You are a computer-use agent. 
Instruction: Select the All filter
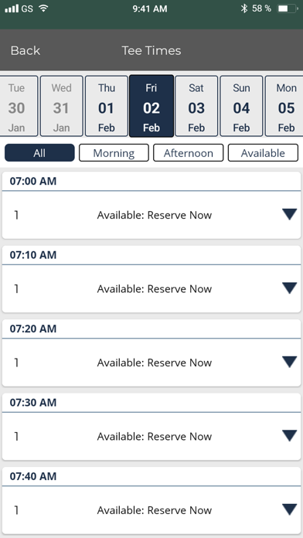pos(39,153)
